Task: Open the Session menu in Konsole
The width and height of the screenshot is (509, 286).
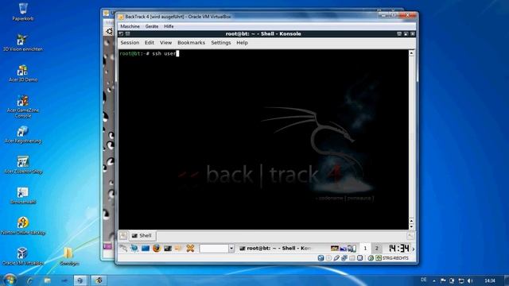Action: click(x=130, y=42)
